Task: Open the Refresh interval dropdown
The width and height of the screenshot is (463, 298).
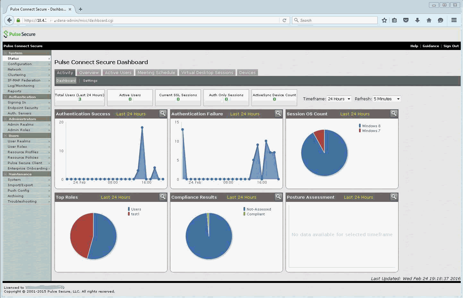Action: click(387, 99)
